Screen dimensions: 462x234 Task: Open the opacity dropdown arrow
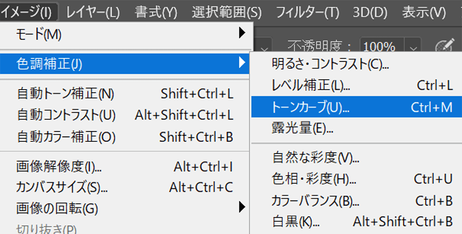coord(414,47)
